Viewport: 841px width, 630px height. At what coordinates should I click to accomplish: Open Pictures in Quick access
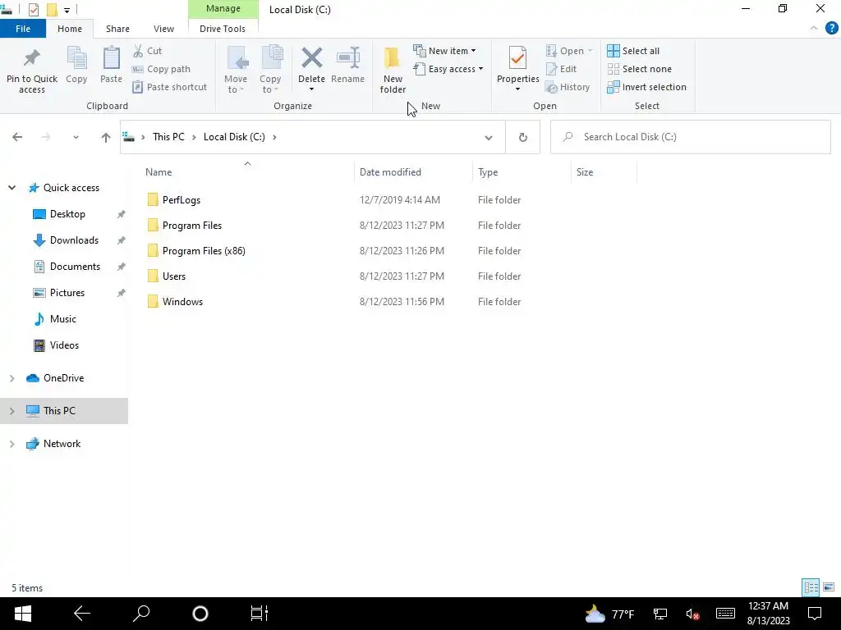(67, 293)
